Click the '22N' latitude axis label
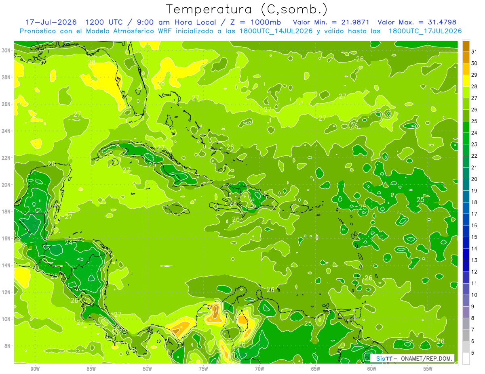 coord(7,158)
